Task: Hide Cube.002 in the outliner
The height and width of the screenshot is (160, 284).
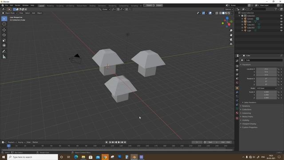Action: (x=281, y=28)
